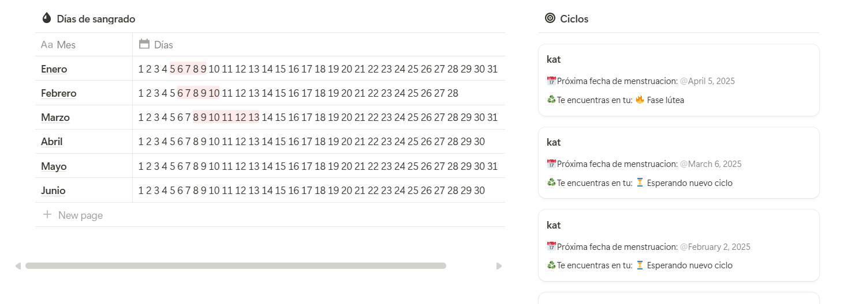
Task: Click the hourglass emoji in the March 6 card
Action: 640,183
